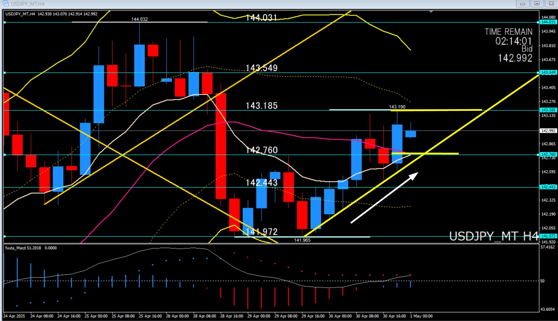Select the 144.031 horizontal line price tag
The height and width of the screenshot is (321, 558).
point(548,22)
